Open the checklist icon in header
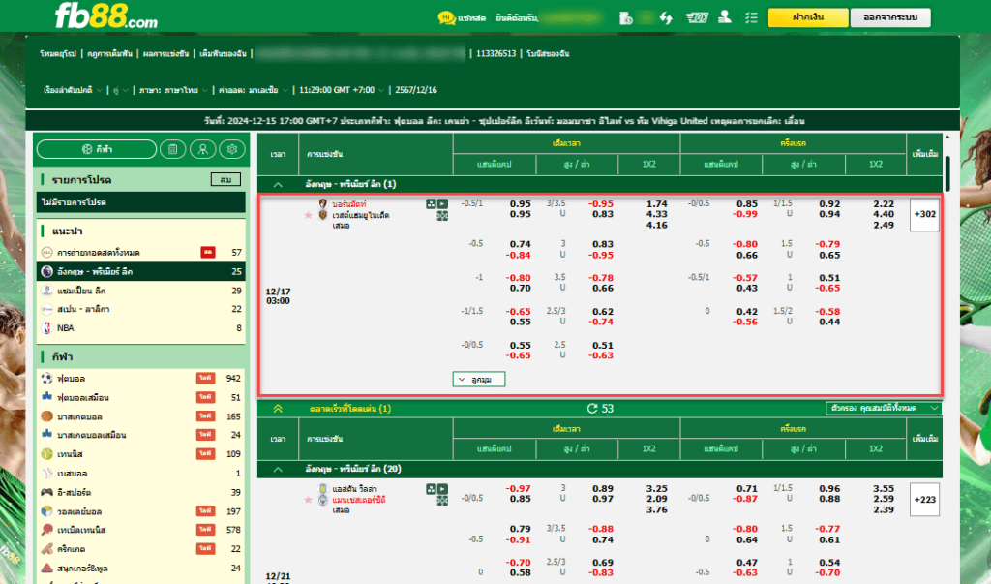The width and height of the screenshot is (991, 584). pyautogui.click(x=751, y=17)
